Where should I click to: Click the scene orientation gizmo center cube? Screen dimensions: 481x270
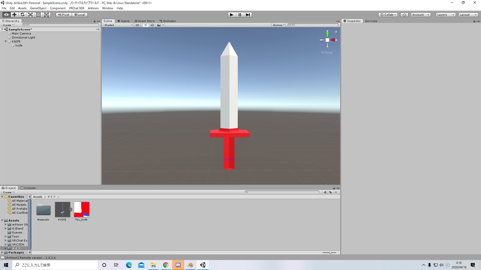[327, 40]
